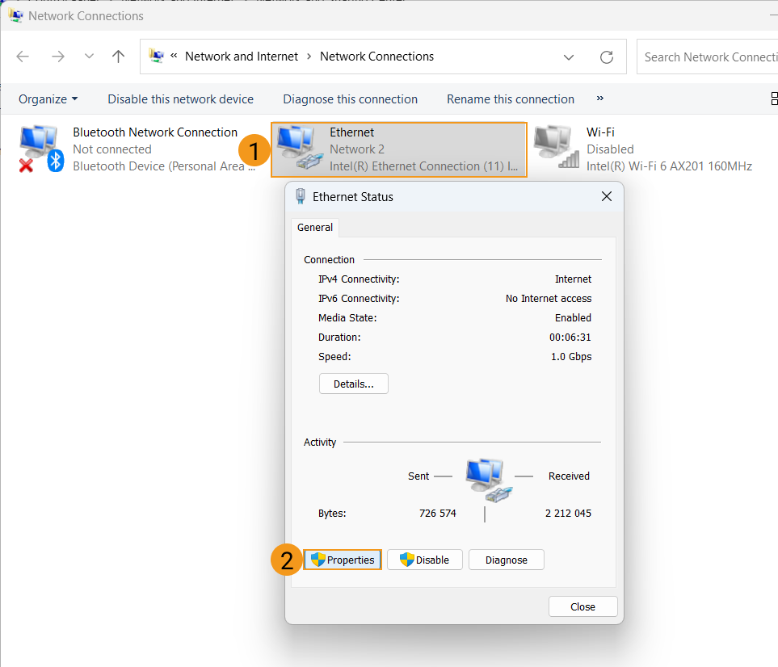Refresh the Network Connections view

point(607,57)
